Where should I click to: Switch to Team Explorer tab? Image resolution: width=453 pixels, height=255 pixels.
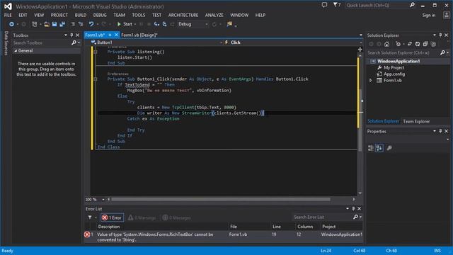(416, 121)
